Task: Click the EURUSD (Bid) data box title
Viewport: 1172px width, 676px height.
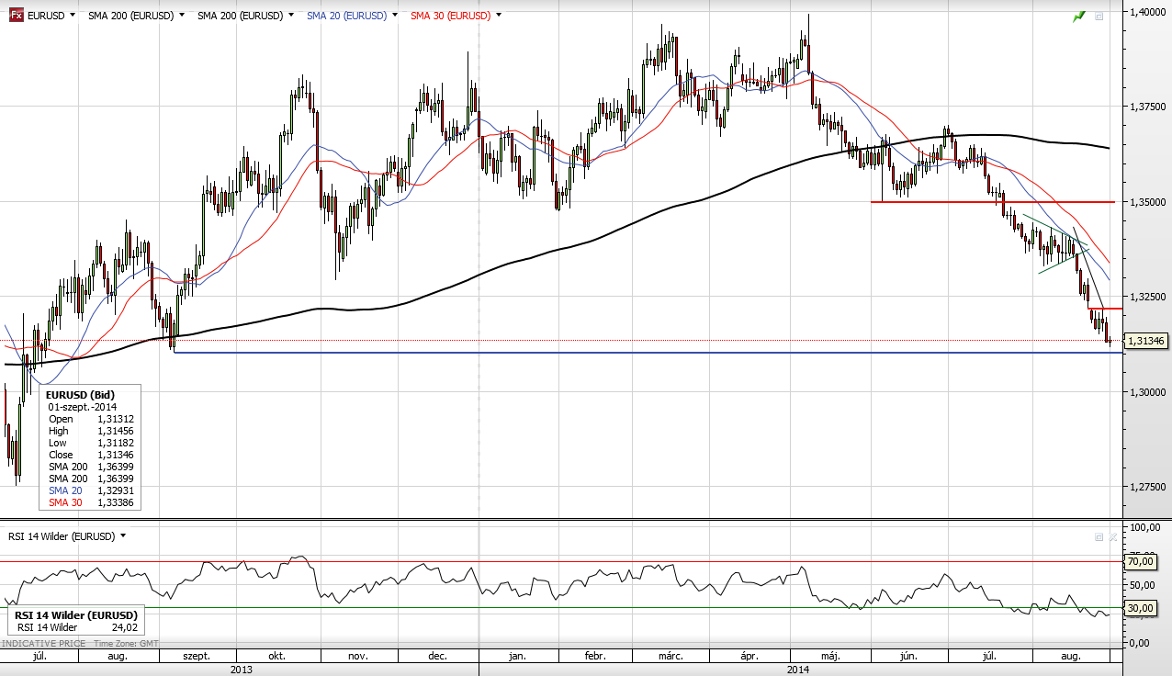Action: (x=80, y=395)
